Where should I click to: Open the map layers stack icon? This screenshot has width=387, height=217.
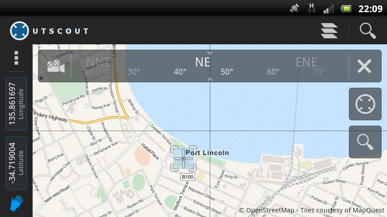coord(329,31)
